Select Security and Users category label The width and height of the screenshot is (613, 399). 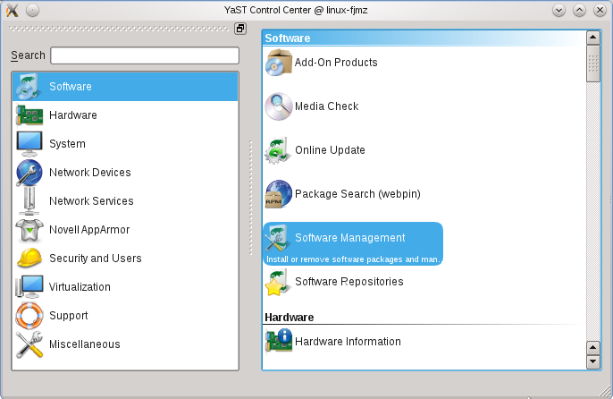click(96, 258)
